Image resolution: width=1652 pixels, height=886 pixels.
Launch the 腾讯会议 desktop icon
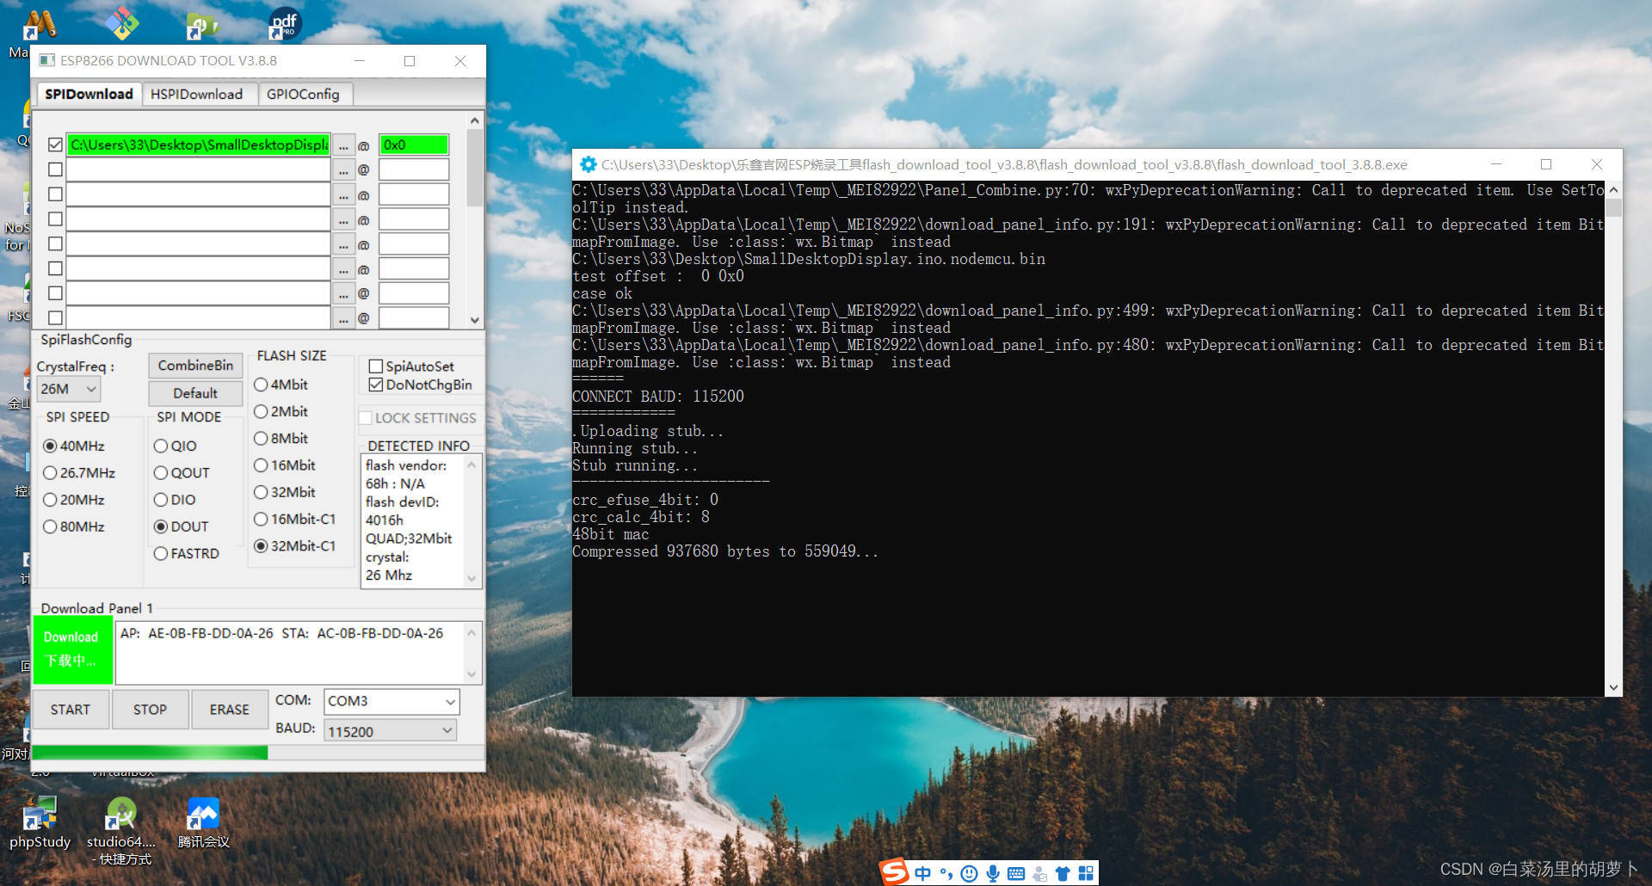(x=204, y=821)
